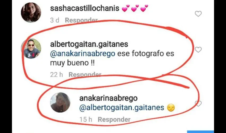Click Responder next to 15 h
The width and height of the screenshot is (226, 133).
pos(114,119)
